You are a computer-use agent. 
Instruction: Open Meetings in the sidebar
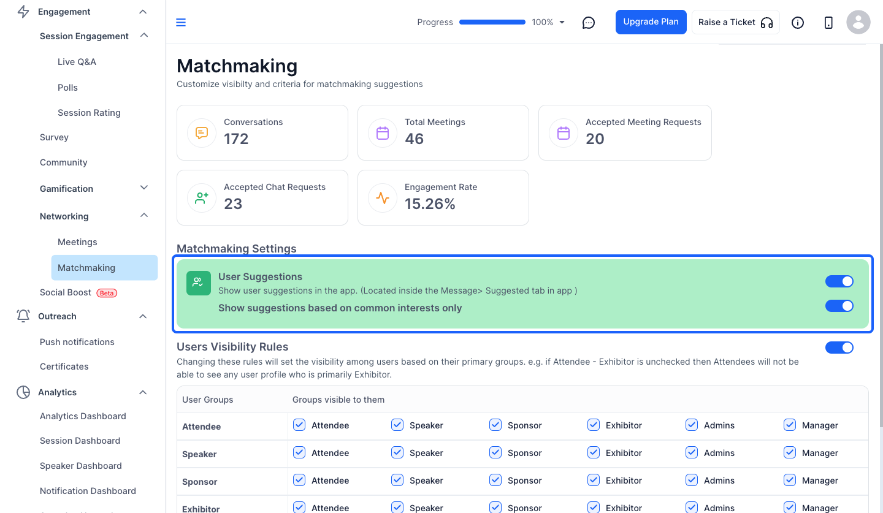coord(77,242)
